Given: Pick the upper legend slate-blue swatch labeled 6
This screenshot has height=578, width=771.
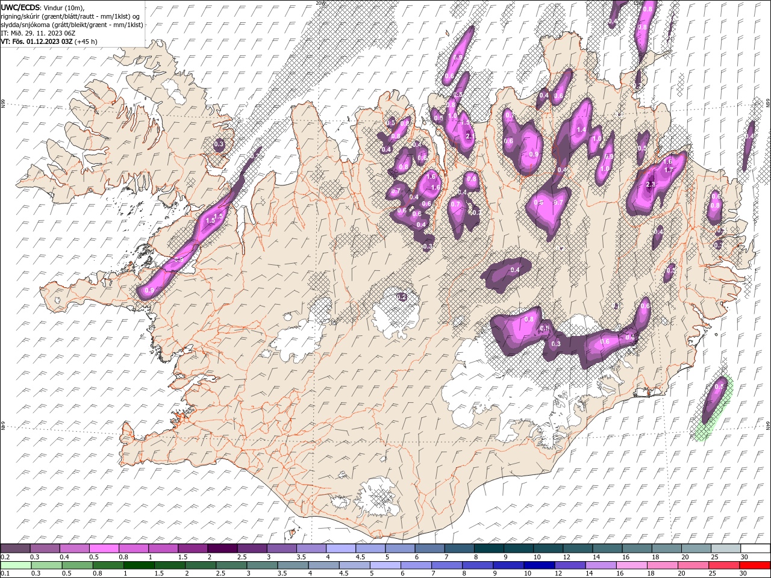Looking at the screenshot, I should click(x=430, y=548).
